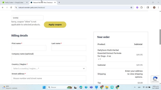Screen dimensions: 161x90
Task: Click the taskbar Buscar search box
Action: (x=60, y=87)
